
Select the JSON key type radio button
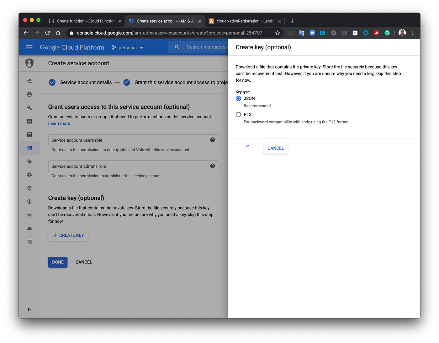[238, 98]
